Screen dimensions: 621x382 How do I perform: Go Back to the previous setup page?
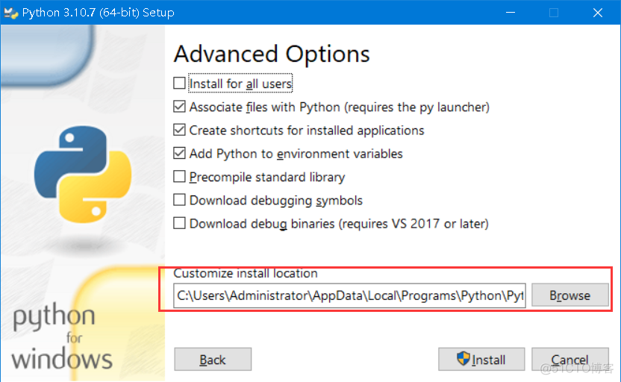(x=213, y=360)
